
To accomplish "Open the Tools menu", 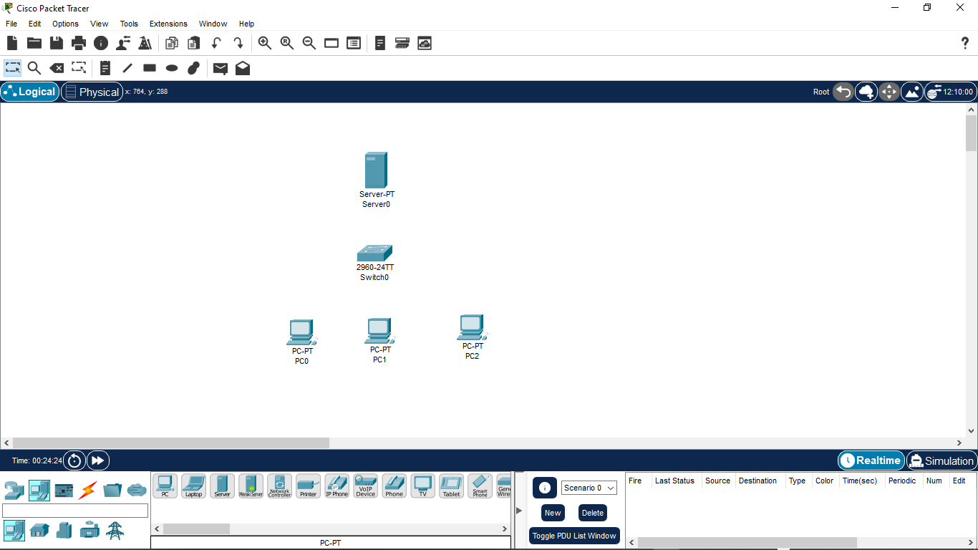I will [x=130, y=24].
